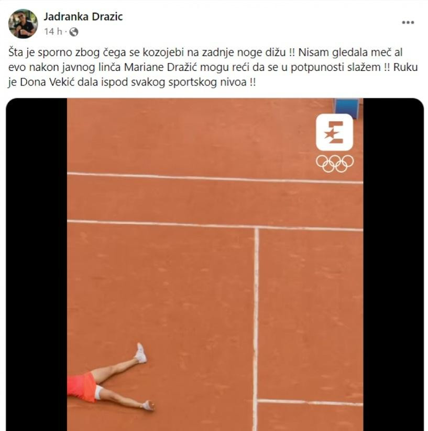Open the three-dot post options menu
Viewport: 428px width, 431px height.
click(x=408, y=23)
